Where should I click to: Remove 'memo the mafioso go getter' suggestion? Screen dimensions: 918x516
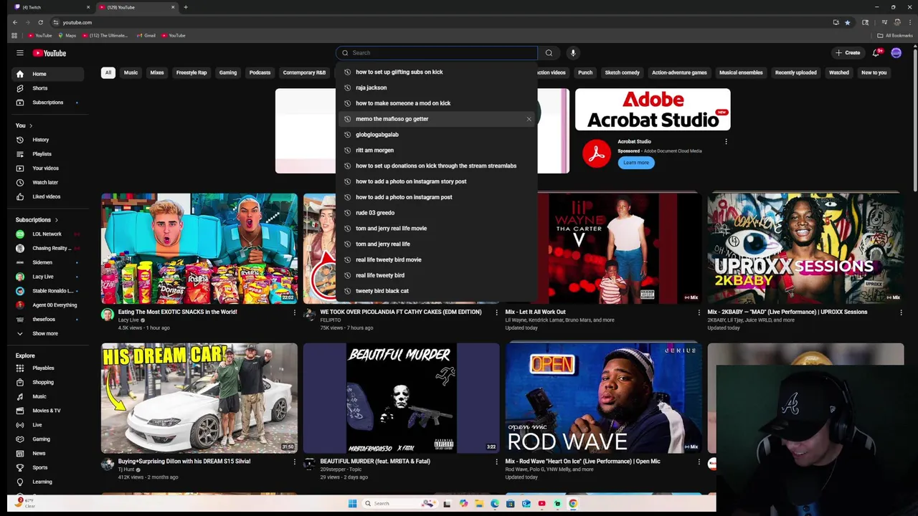point(529,119)
